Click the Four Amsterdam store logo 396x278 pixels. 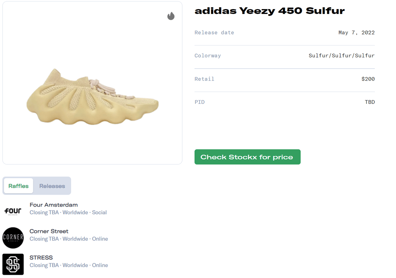13,211
